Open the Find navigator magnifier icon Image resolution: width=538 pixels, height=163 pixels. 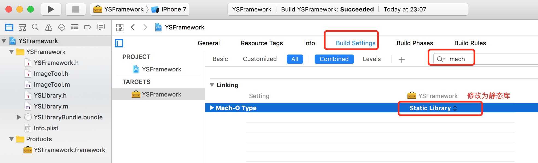tap(35, 27)
